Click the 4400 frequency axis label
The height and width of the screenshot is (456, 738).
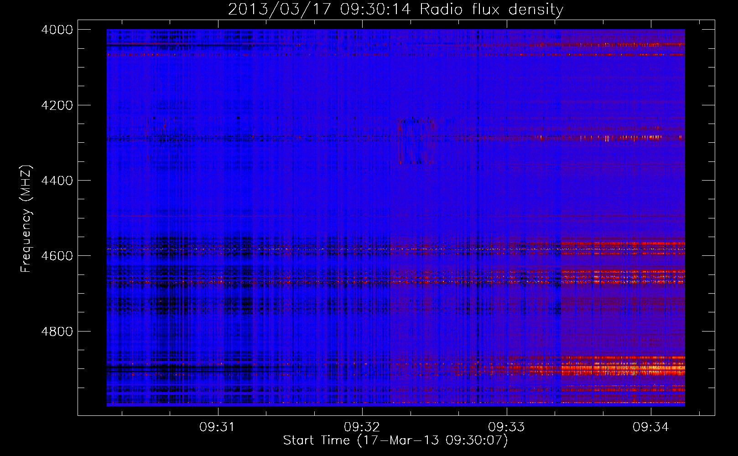(57, 181)
